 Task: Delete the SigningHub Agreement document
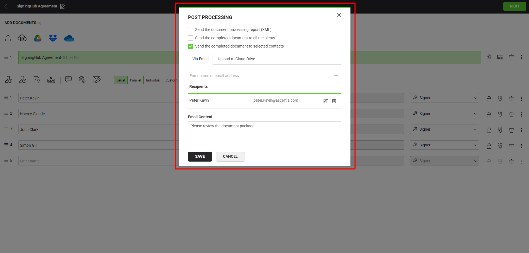point(511,57)
